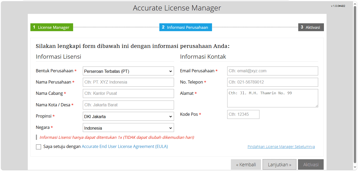The image size is (358, 171).
Task: Click the Lanjutkan button
Action: tap(279, 165)
